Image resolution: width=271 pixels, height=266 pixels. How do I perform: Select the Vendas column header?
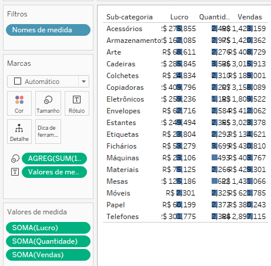(x=250, y=17)
